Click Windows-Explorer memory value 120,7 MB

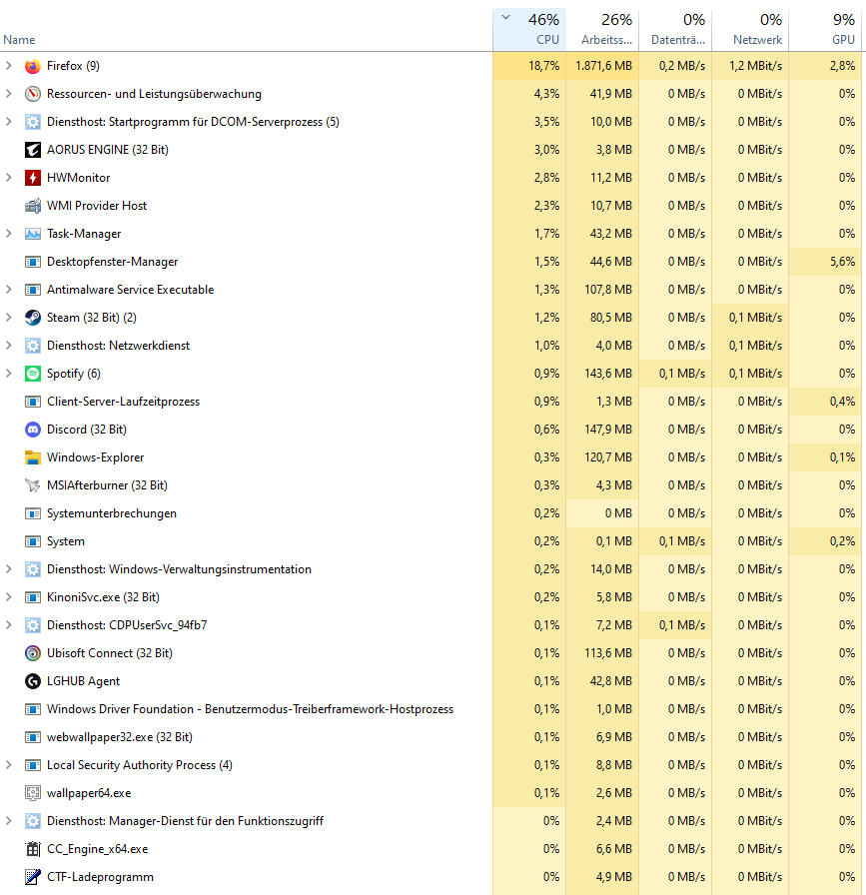tap(608, 457)
